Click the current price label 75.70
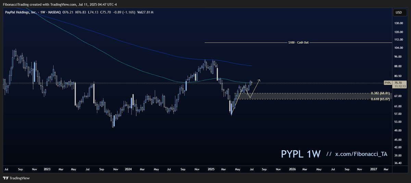411x183 pixels. pyautogui.click(x=398, y=82)
